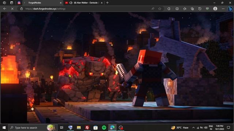This screenshot has height=131, width=234.
Task: Switch the ENG IN input language
Action: (x=211, y=128)
